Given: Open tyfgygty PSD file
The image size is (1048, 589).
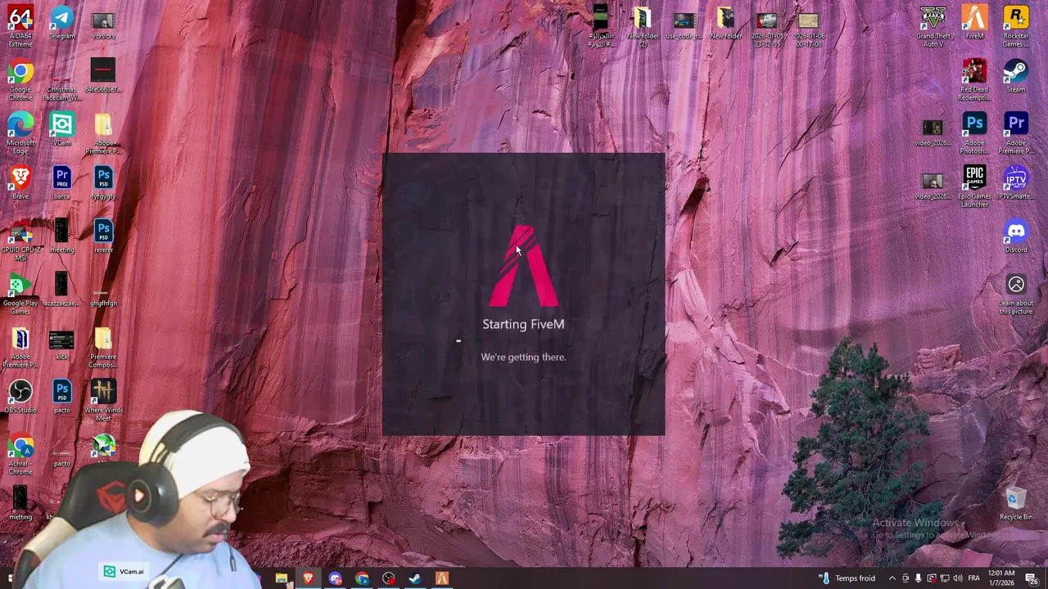Looking at the screenshot, I should pos(103,182).
